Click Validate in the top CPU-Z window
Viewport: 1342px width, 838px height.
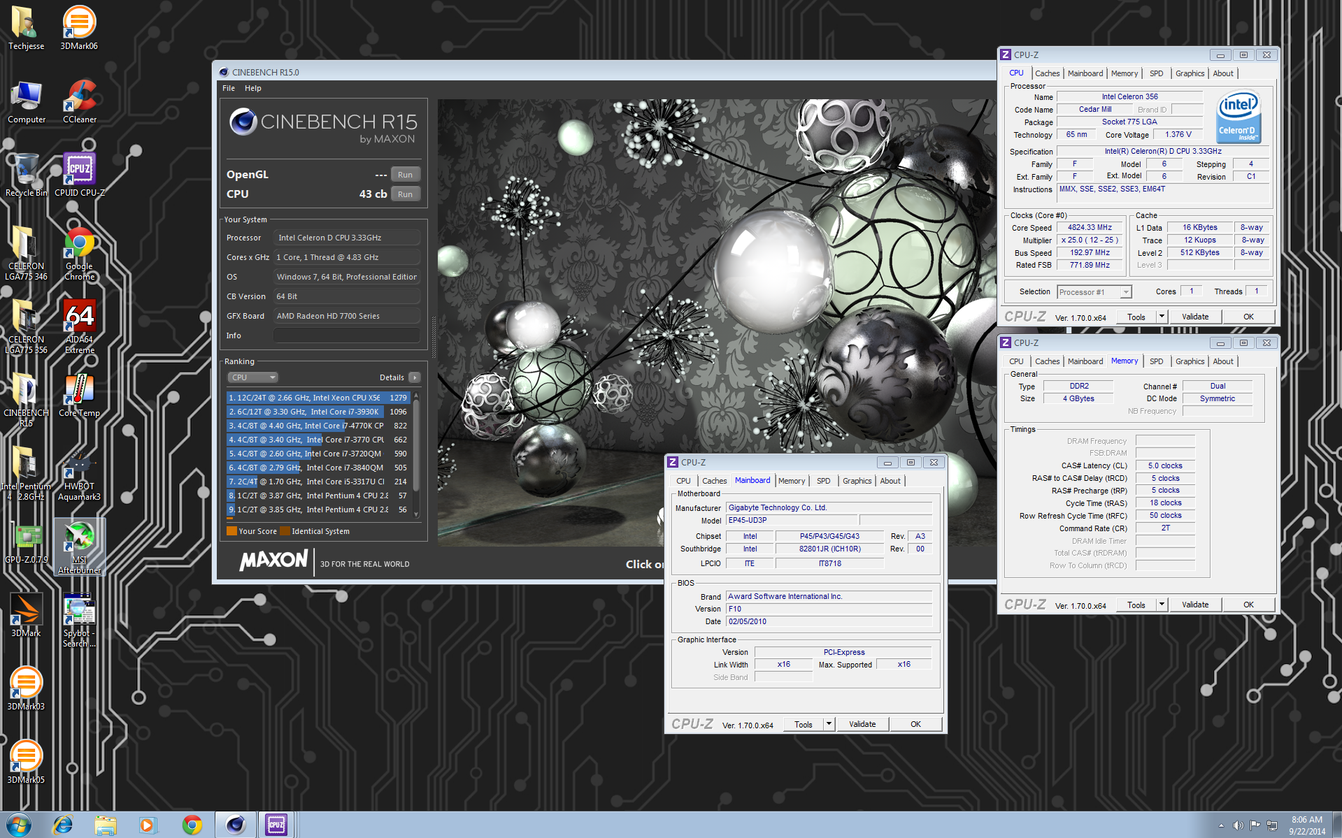(1195, 317)
